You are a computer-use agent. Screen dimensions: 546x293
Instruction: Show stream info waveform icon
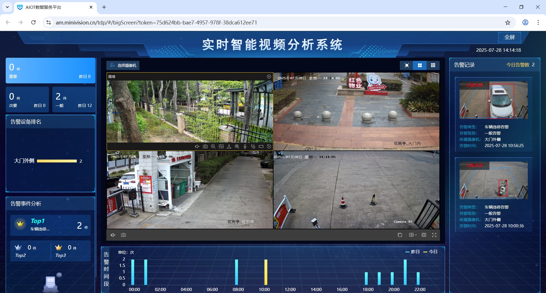click(221, 146)
